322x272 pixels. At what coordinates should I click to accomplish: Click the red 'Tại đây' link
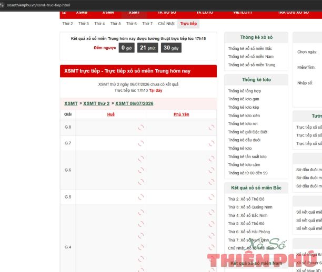[156, 90]
